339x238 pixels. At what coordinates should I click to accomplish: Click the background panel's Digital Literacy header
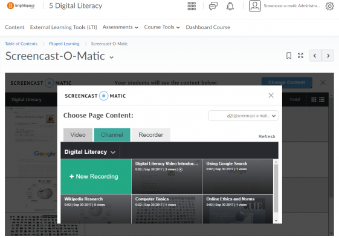pos(27,100)
